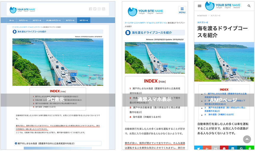Click large article title in AMP page
255x151 pixels.
click(x=222, y=32)
